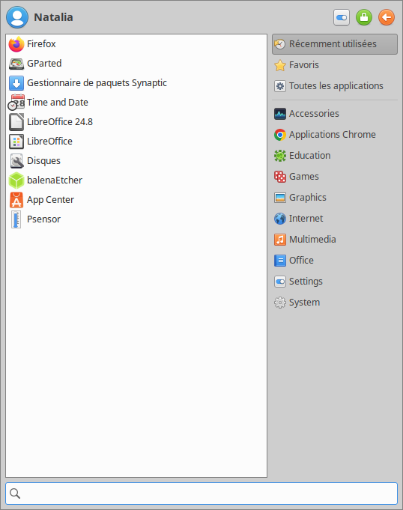
Task: Open the Education category label
Action: 309,156
